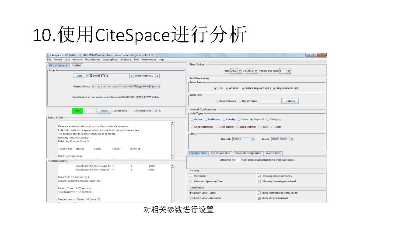420x236 pixels.
Task: Open the Data menu
Action: (x=67, y=60)
